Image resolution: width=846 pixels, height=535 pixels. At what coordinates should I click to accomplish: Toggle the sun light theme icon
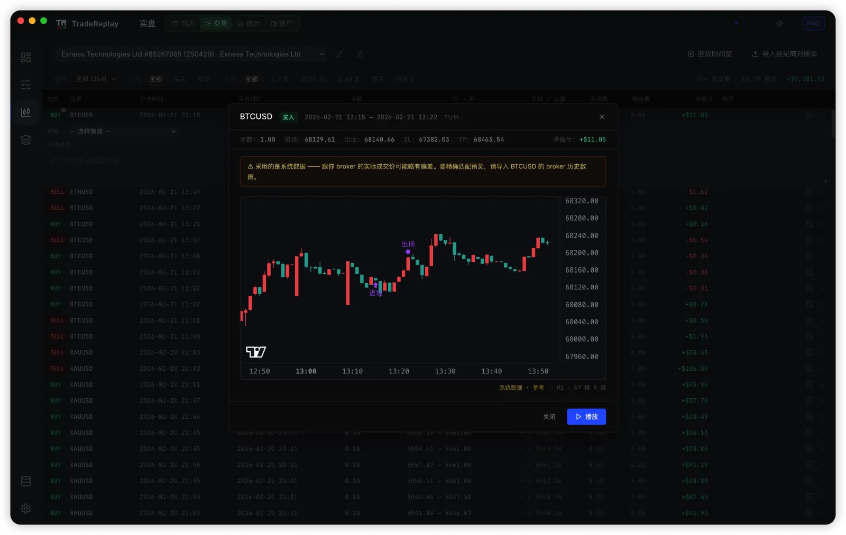[779, 24]
